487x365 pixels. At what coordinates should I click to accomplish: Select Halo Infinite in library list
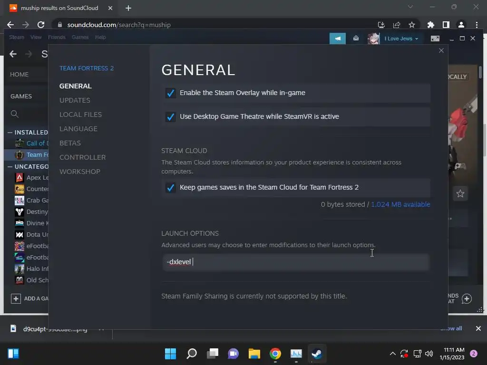click(32, 269)
